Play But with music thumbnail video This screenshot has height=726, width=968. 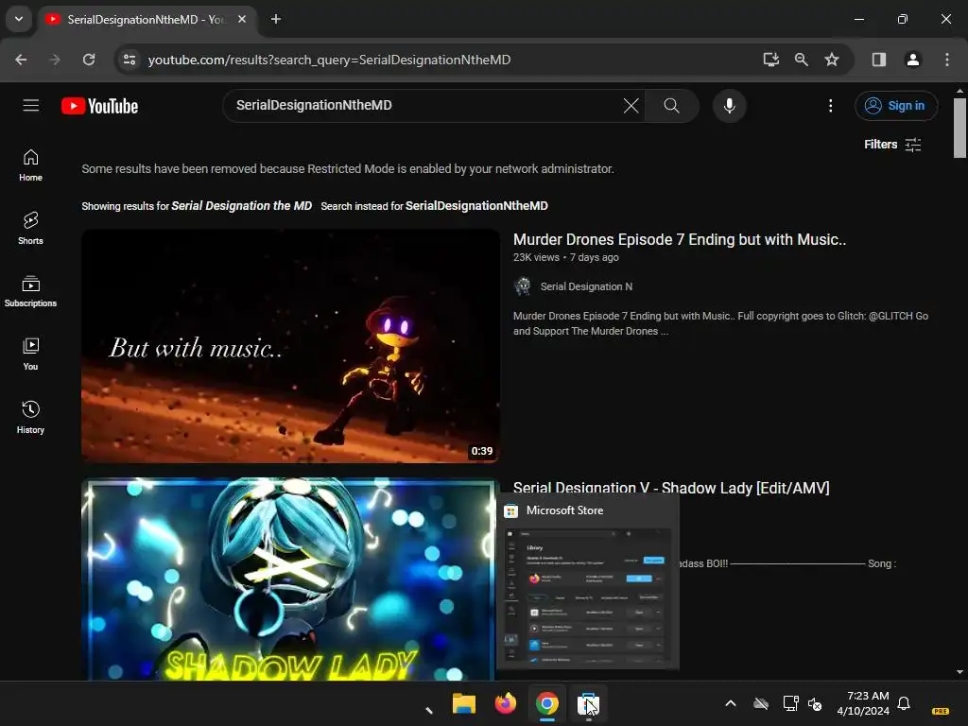coord(290,346)
